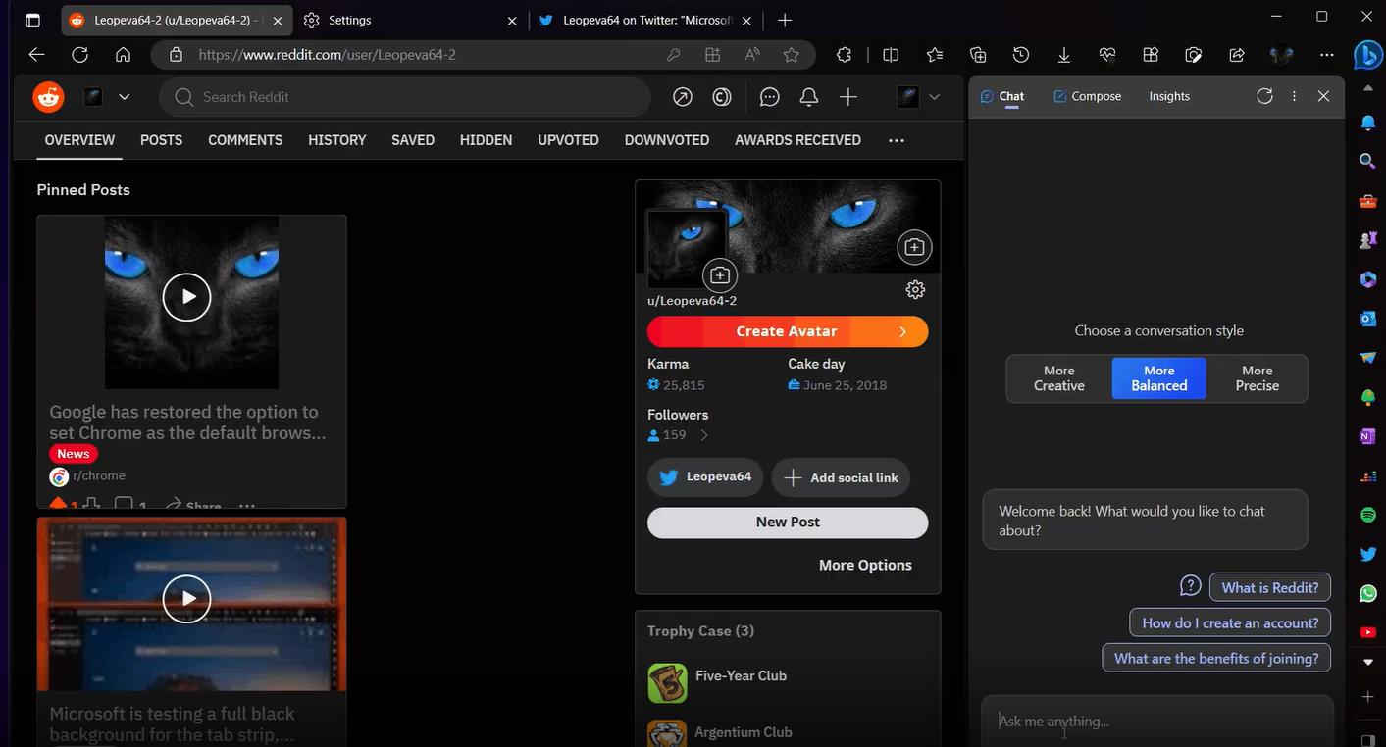This screenshot has width=1386, height=747.
Task: Open Browser essentials heart icon
Action: [1107, 55]
